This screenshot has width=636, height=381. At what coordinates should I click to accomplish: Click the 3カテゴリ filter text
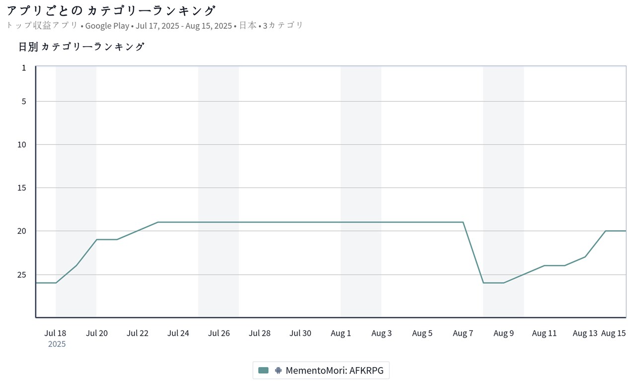[283, 26]
